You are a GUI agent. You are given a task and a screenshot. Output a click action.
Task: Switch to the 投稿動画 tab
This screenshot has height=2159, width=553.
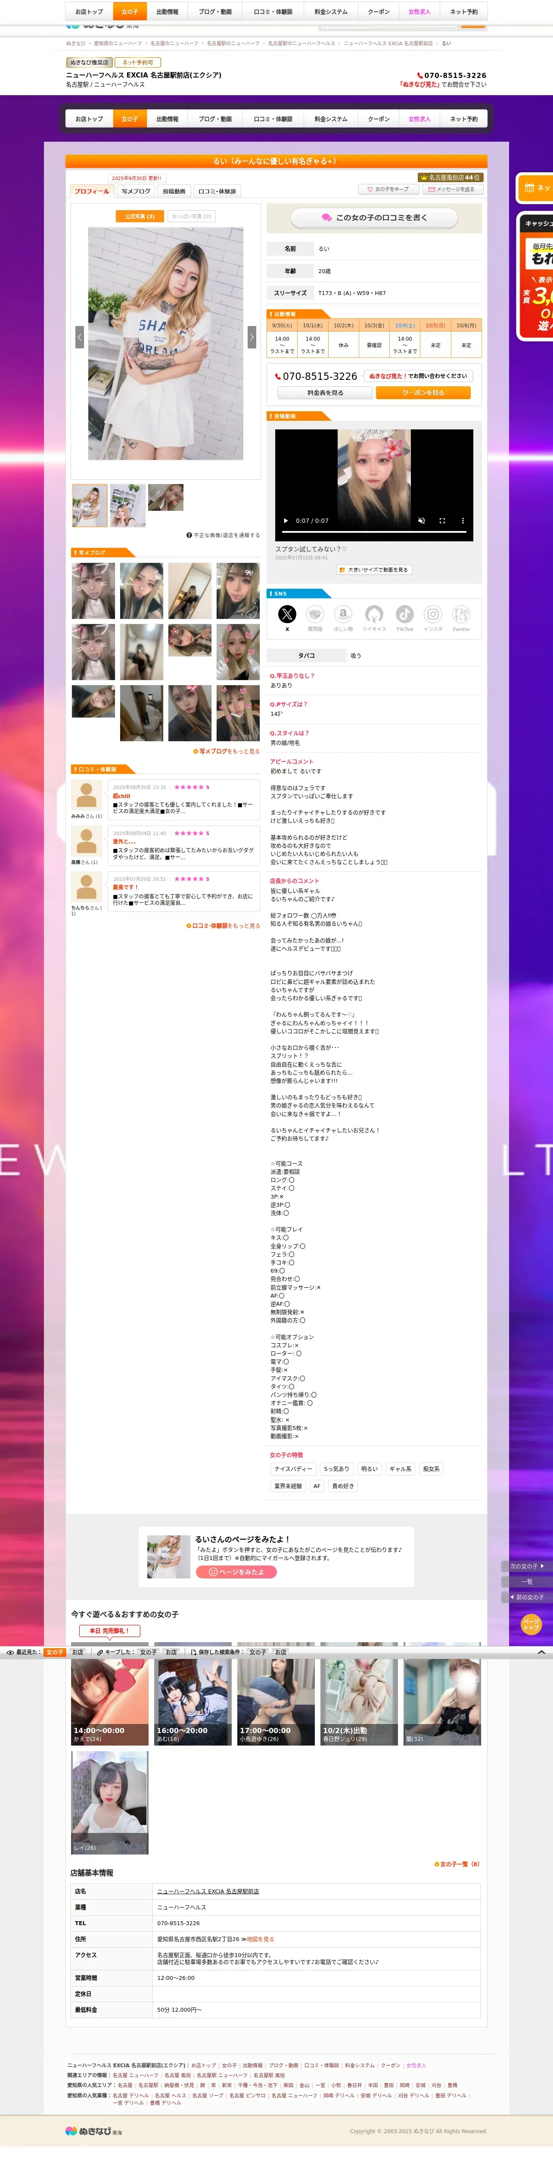pyautogui.click(x=174, y=191)
